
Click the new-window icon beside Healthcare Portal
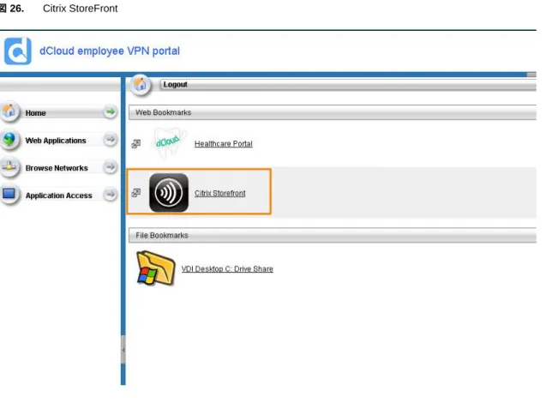point(136,144)
